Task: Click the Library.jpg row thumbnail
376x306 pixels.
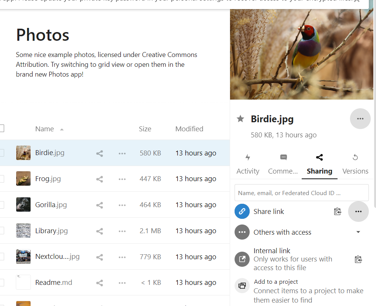Action: 23,231
